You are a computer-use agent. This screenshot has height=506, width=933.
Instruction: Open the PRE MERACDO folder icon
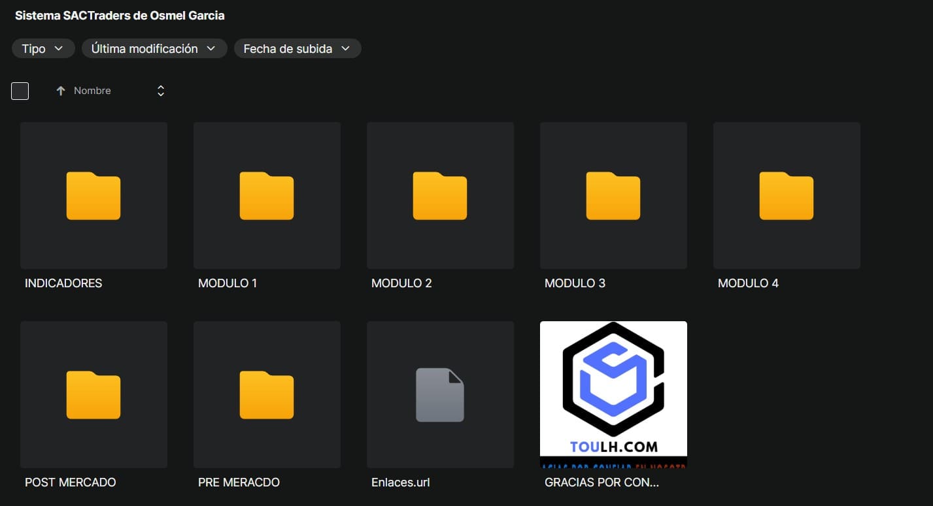[267, 395]
